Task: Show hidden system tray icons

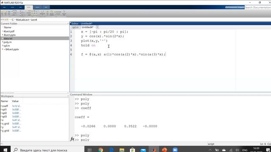Action: 210,150
